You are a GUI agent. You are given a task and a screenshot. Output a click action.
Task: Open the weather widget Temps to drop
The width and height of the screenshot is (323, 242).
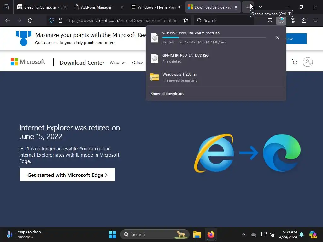(x=24, y=234)
